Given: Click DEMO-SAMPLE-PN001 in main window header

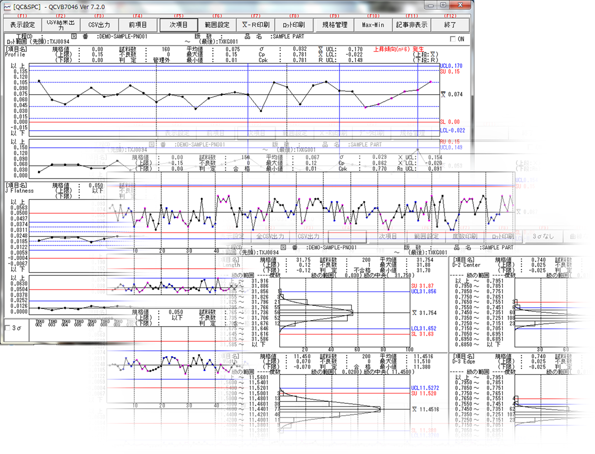Looking at the screenshot, I should pos(122,37).
